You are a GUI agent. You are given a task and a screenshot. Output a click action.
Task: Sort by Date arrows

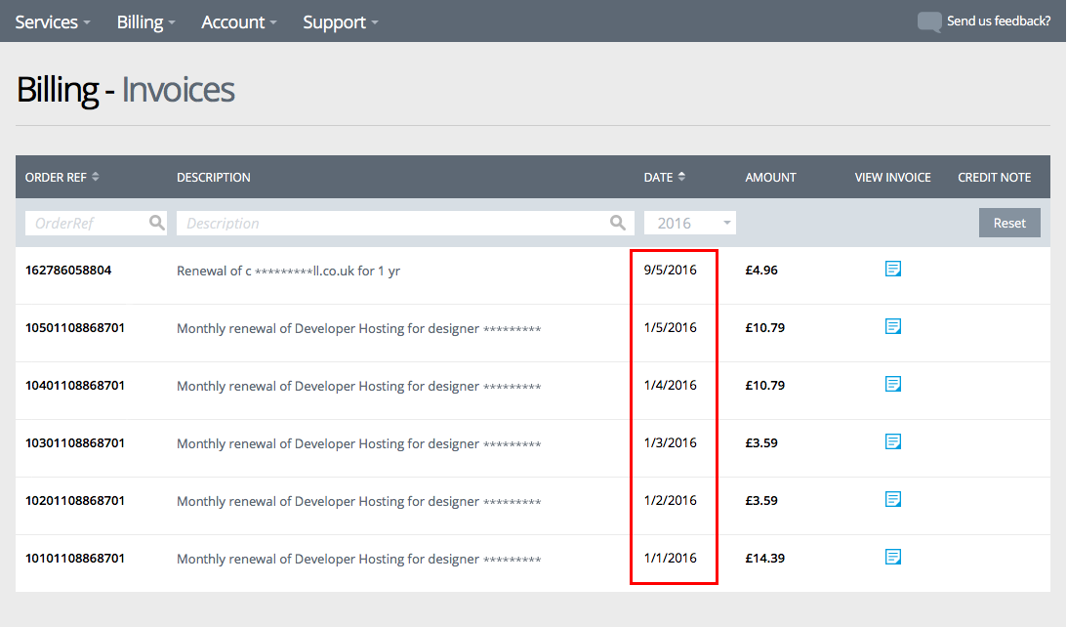[x=681, y=177]
